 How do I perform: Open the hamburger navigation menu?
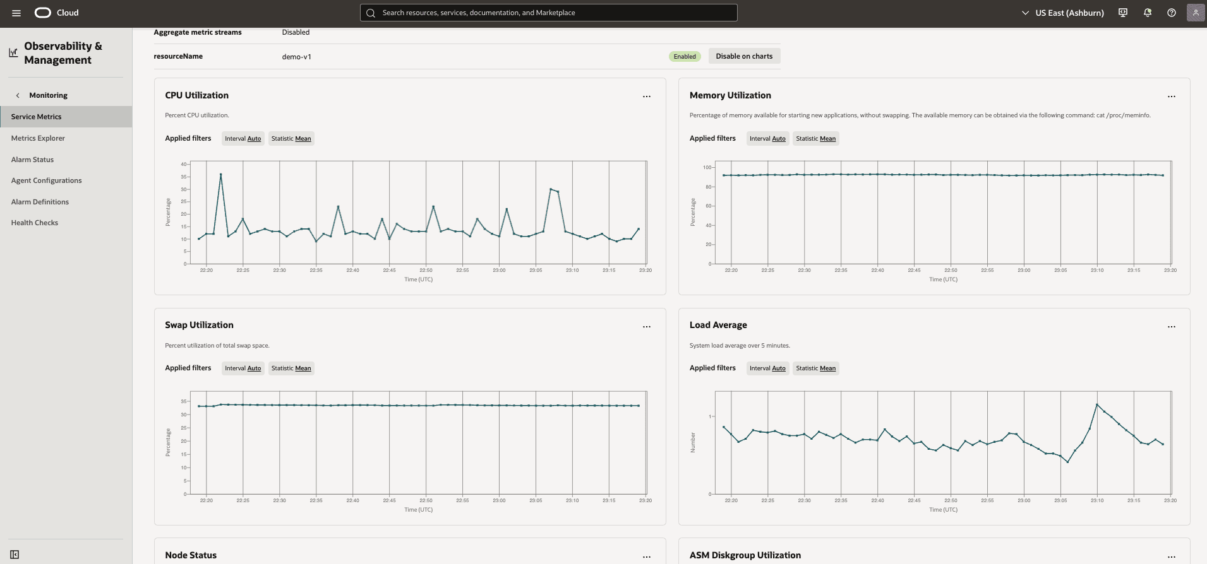tap(16, 13)
